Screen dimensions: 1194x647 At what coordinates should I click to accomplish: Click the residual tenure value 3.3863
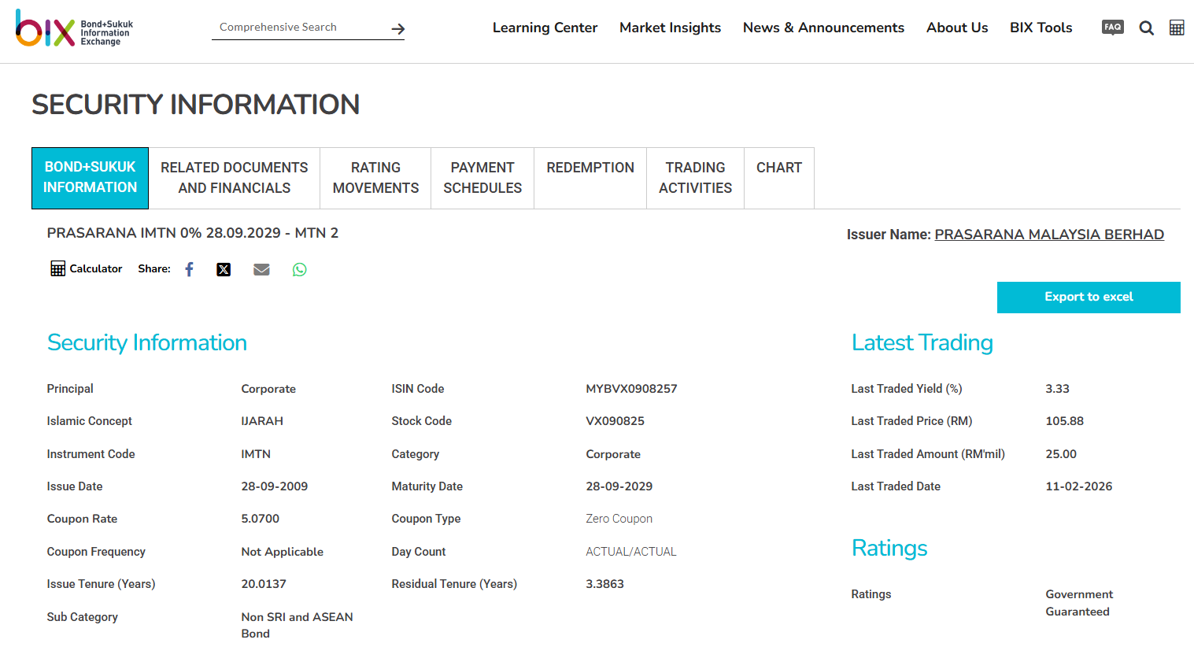604,584
